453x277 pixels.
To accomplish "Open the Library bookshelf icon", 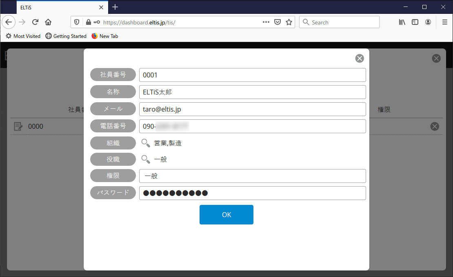I will coord(402,22).
